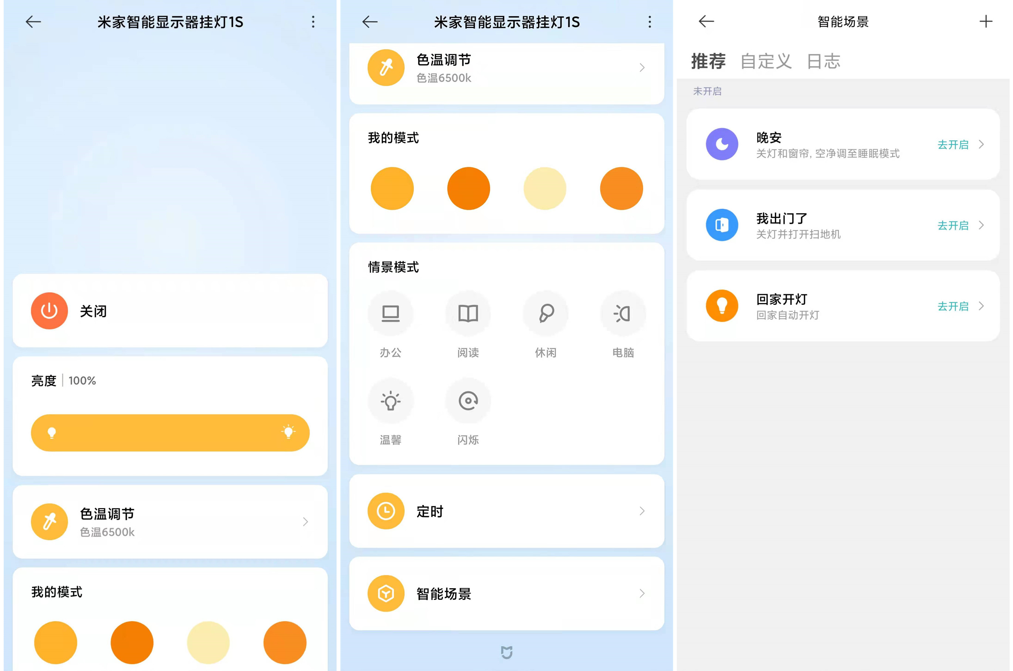Select first amber swatch in left 我的模式

pos(56,642)
